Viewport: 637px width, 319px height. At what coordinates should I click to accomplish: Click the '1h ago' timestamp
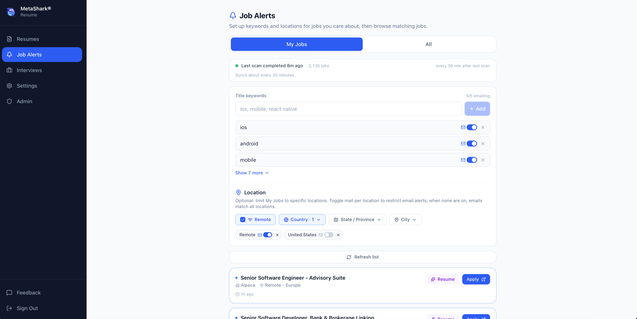pos(247,294)
